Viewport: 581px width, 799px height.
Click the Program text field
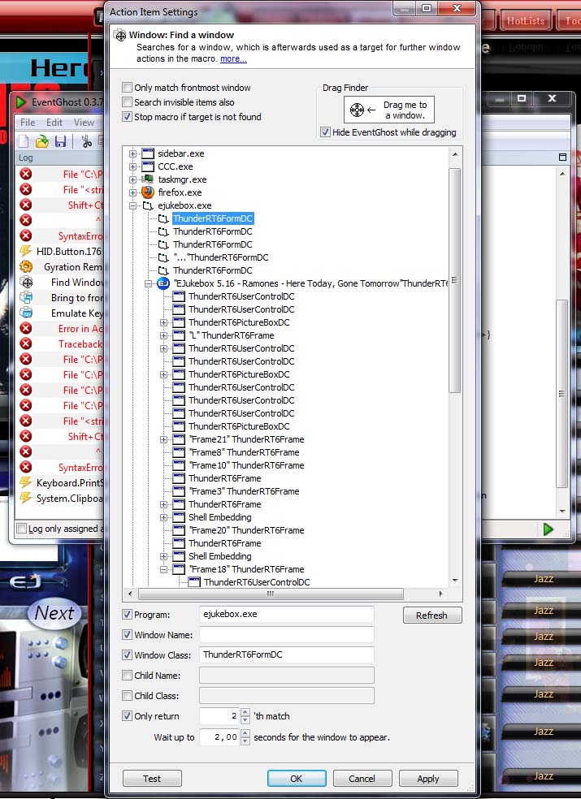click(x=287, y=615)
